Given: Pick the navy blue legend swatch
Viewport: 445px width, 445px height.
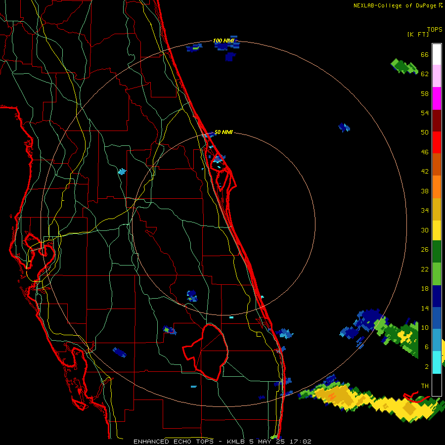Looking at the screenshot, I should tap(437, 296).
